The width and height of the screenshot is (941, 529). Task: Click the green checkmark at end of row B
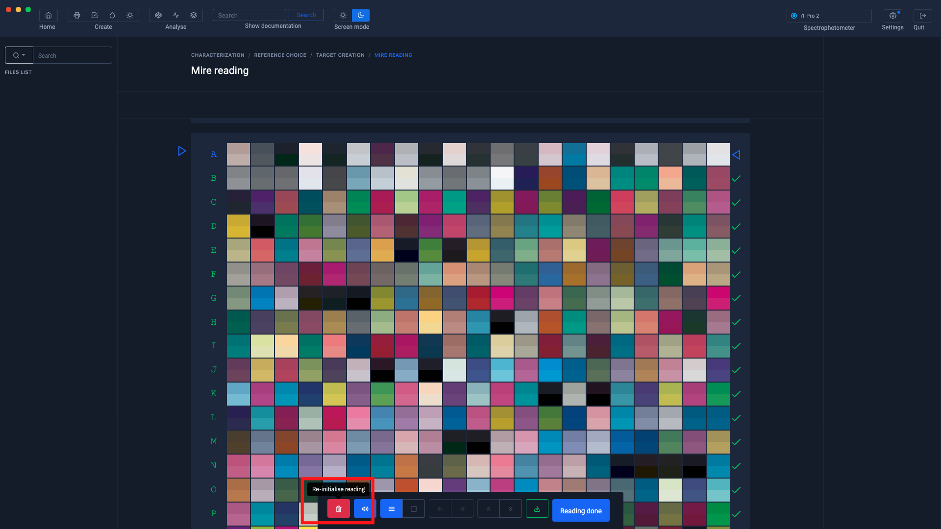tap(736, 178)
